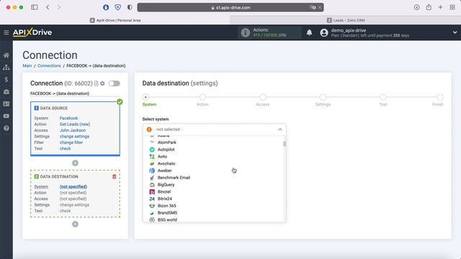461x259 pixels.
Task: Switch to ApiX-Drive Personal Area tab
Action: pos(115,20)
